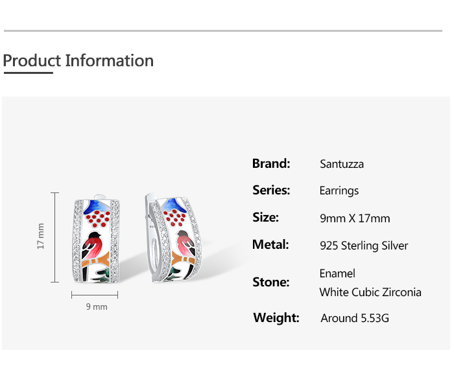Click the Stone: label
The height and width of the screenshot is (381, 454).
pyautogui.click(x=270, y=282)
